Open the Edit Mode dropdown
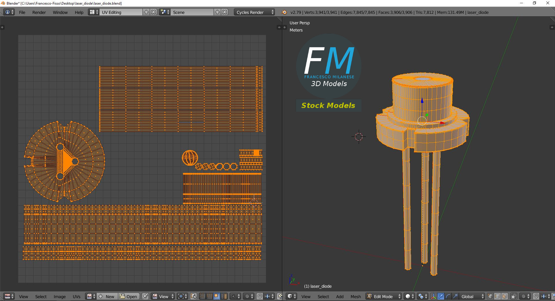 384,296
